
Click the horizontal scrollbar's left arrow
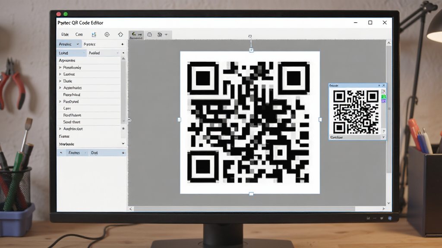pos(130,209)
